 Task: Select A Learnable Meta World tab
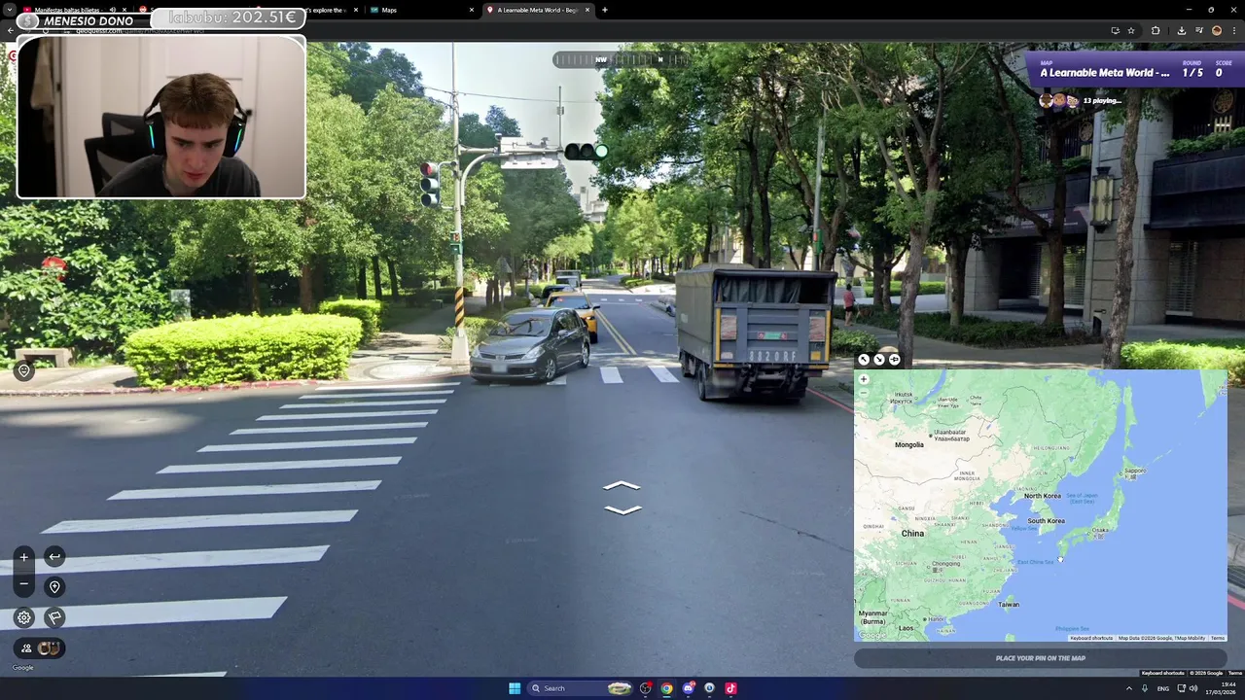(538, 10)
